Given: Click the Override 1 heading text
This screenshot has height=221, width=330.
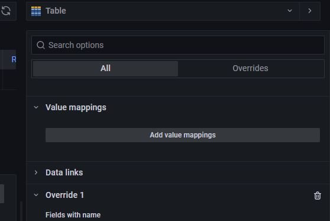Looking at the screenshot, I should click(65, 195).
